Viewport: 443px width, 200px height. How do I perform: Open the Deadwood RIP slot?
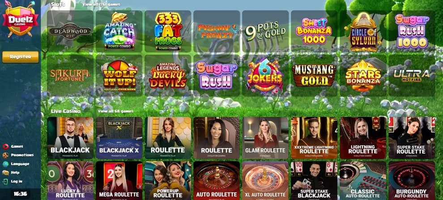(70, 31)
